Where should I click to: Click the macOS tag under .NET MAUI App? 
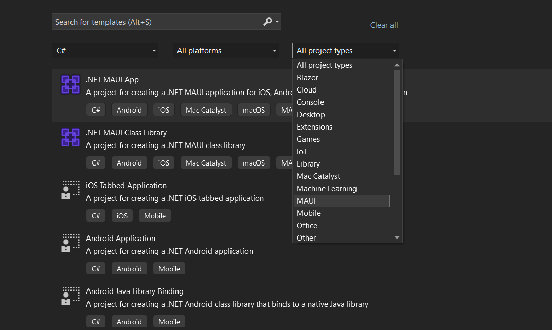pos(254,110)
